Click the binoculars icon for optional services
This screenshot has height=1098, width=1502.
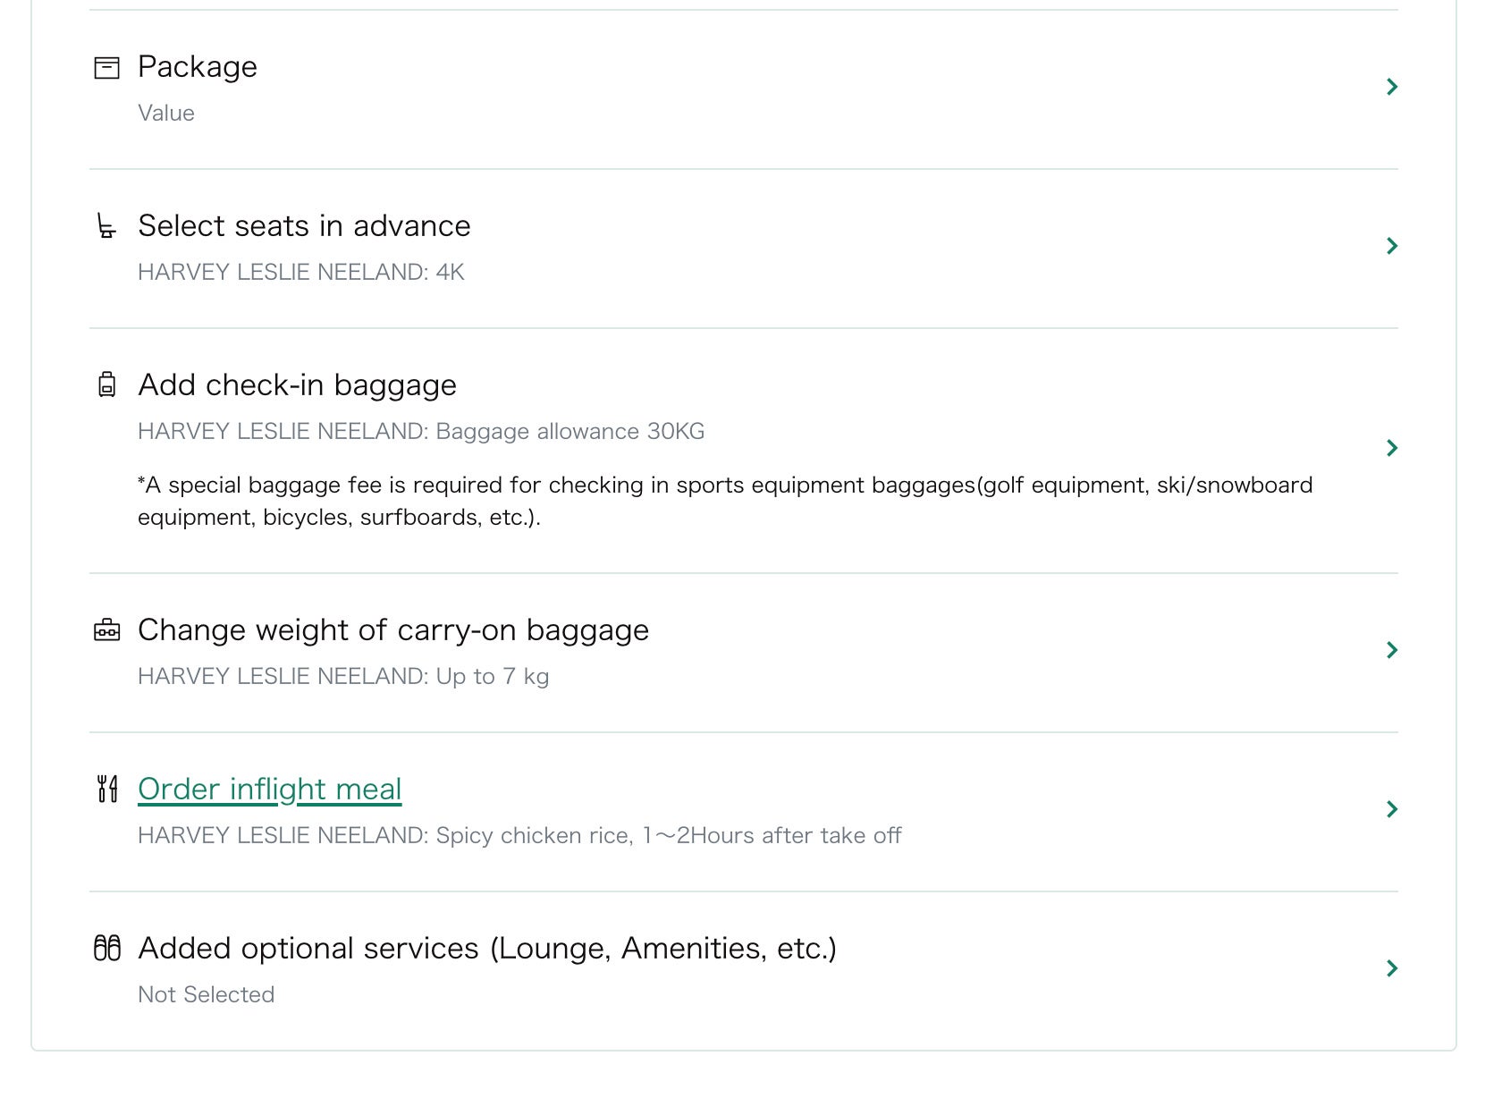pos(108,949)
